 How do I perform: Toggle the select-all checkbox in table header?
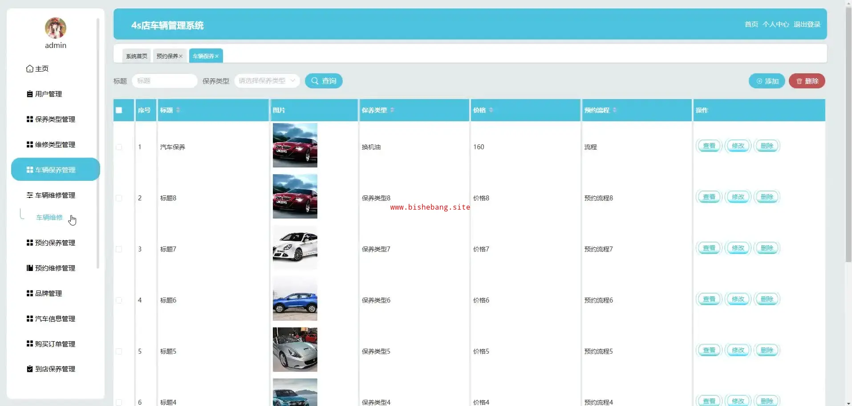119,110
